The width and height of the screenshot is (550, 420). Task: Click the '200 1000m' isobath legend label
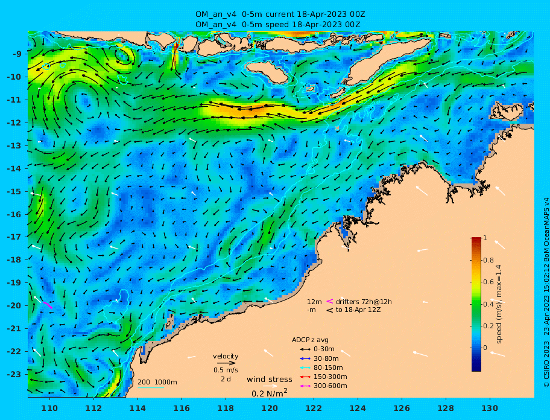(x=157, y=382)
